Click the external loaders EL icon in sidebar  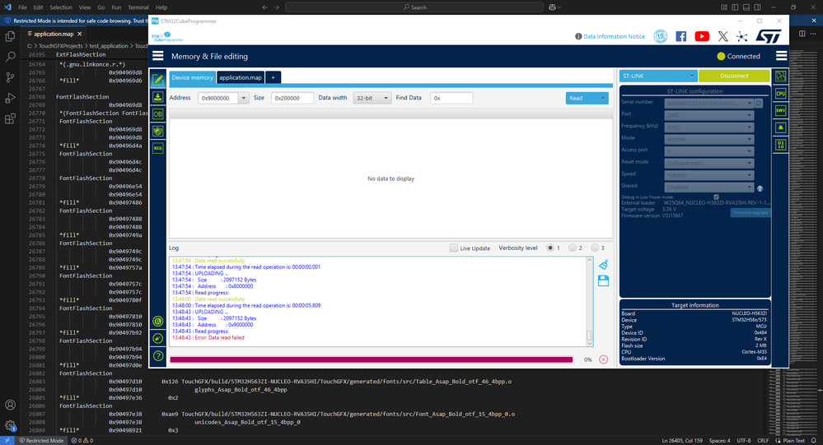[158, 322]
